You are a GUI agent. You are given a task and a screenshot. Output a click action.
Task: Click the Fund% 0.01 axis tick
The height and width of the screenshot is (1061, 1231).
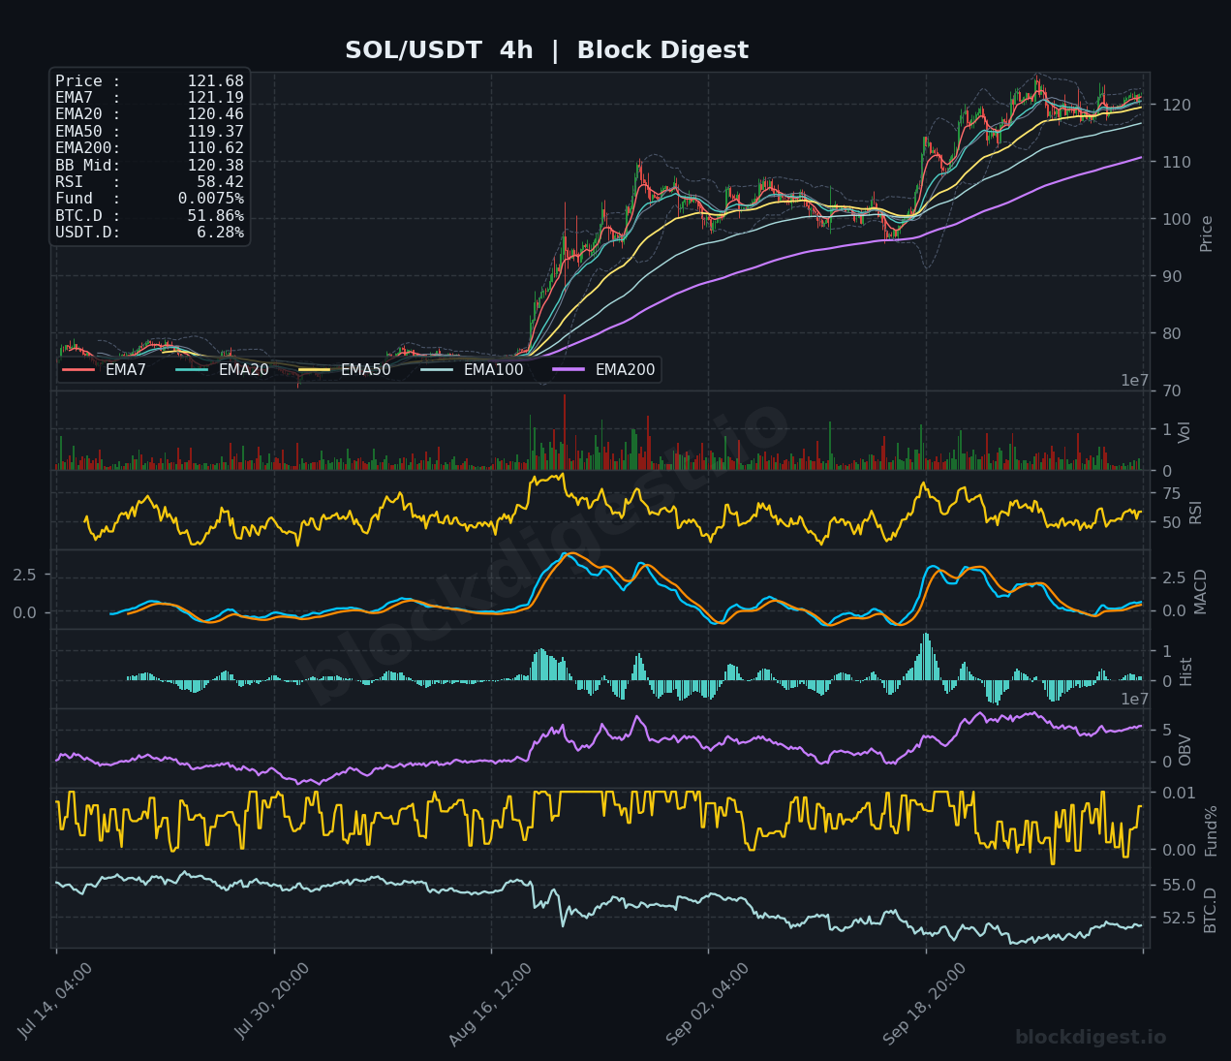point(1179,794)
